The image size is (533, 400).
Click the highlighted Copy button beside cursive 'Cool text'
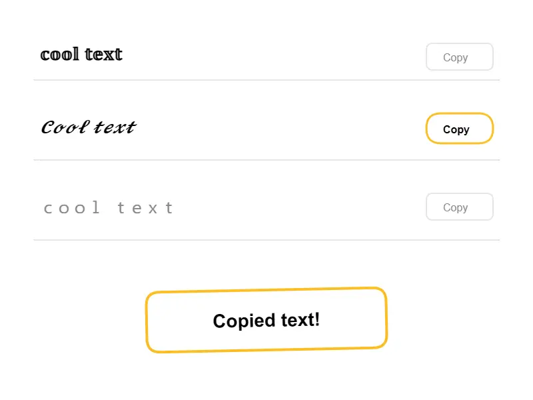click(459, 128)
